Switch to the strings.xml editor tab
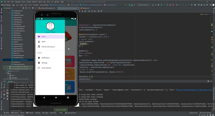This screenshot has height=116, width=215. (86, 8)
